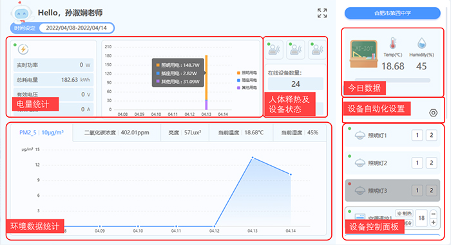Screen dimensions: 451x245
Task: Select the second human presence sensor icon
Action: [296, 50]
